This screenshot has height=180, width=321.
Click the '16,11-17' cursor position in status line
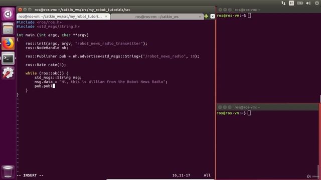click(x=181, y=175)
